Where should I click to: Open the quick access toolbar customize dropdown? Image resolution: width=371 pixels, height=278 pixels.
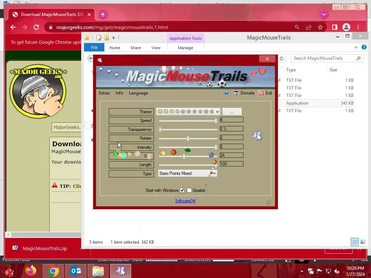coord(113,38)
